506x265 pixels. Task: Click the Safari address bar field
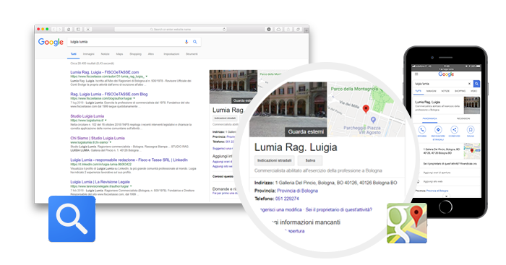[x=171, y=30]
